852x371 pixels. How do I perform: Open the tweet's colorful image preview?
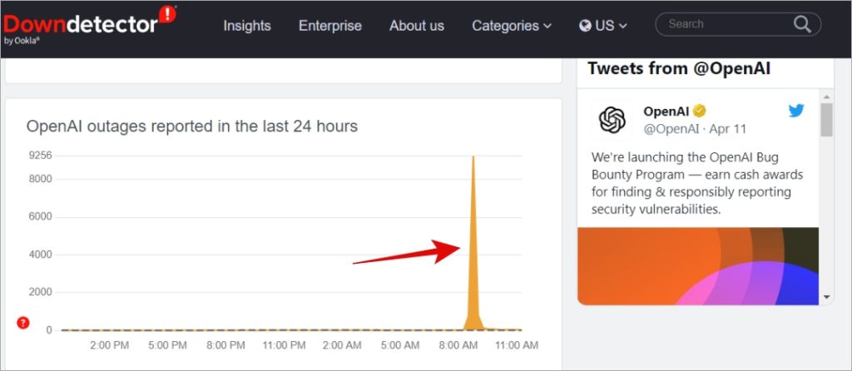(x=698, y=265)
